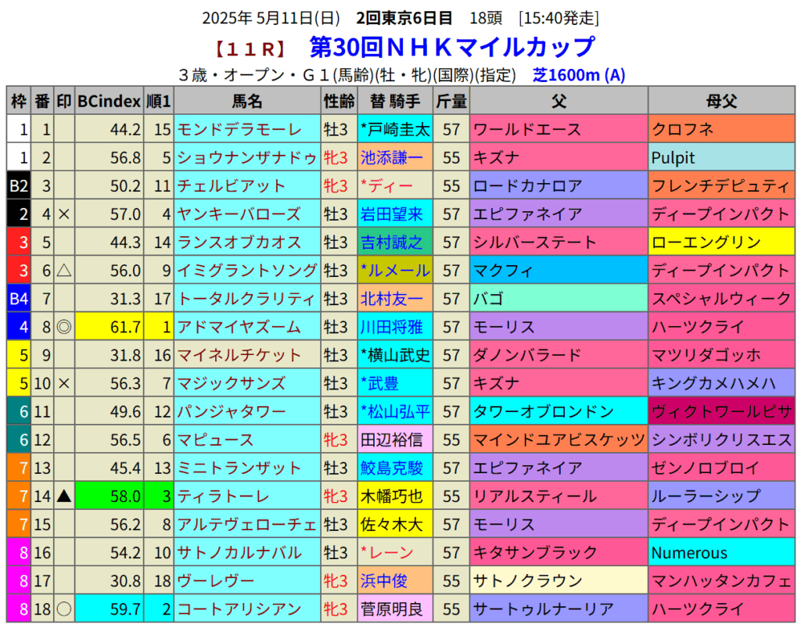
Task: Select the black B2 frame badge
Action: [x=19, y=186]
